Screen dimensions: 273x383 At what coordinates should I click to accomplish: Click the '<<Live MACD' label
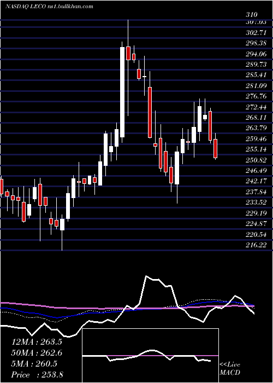pyautogui.click(x=230, y=368)
